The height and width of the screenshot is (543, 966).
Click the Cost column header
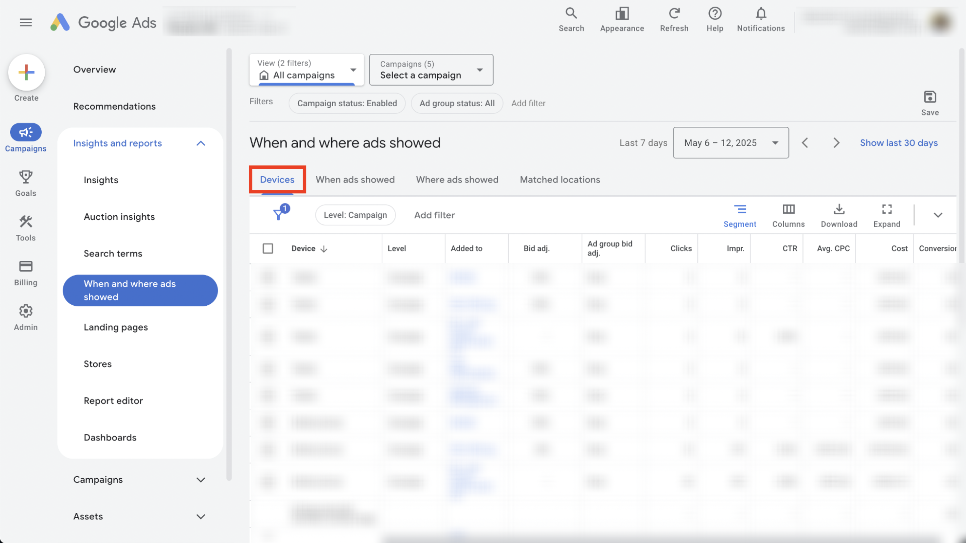tap(899, 249)
